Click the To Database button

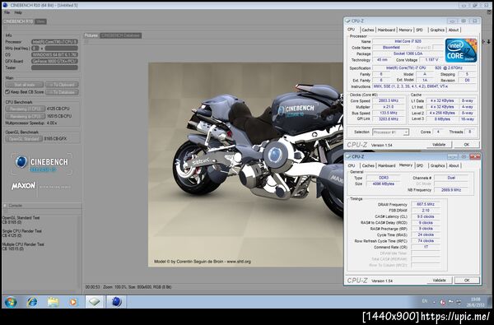tap(62, 92)
